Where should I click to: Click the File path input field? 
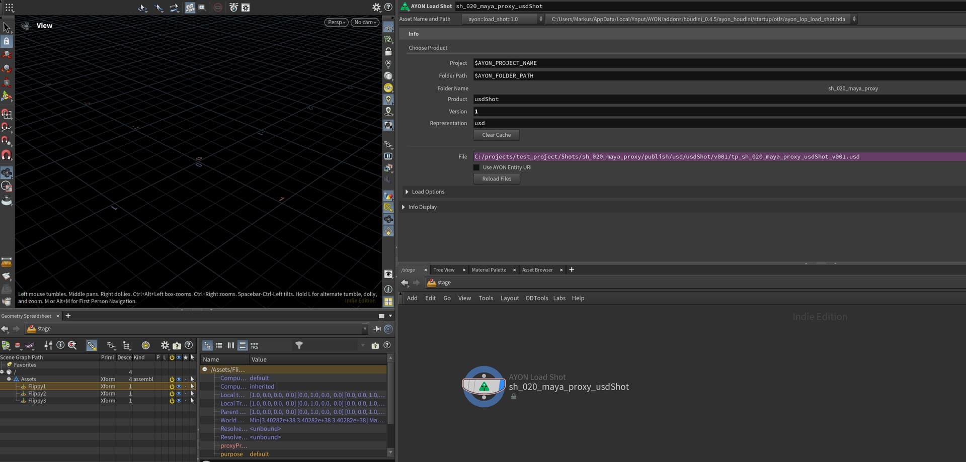click(x=719, y=157)
